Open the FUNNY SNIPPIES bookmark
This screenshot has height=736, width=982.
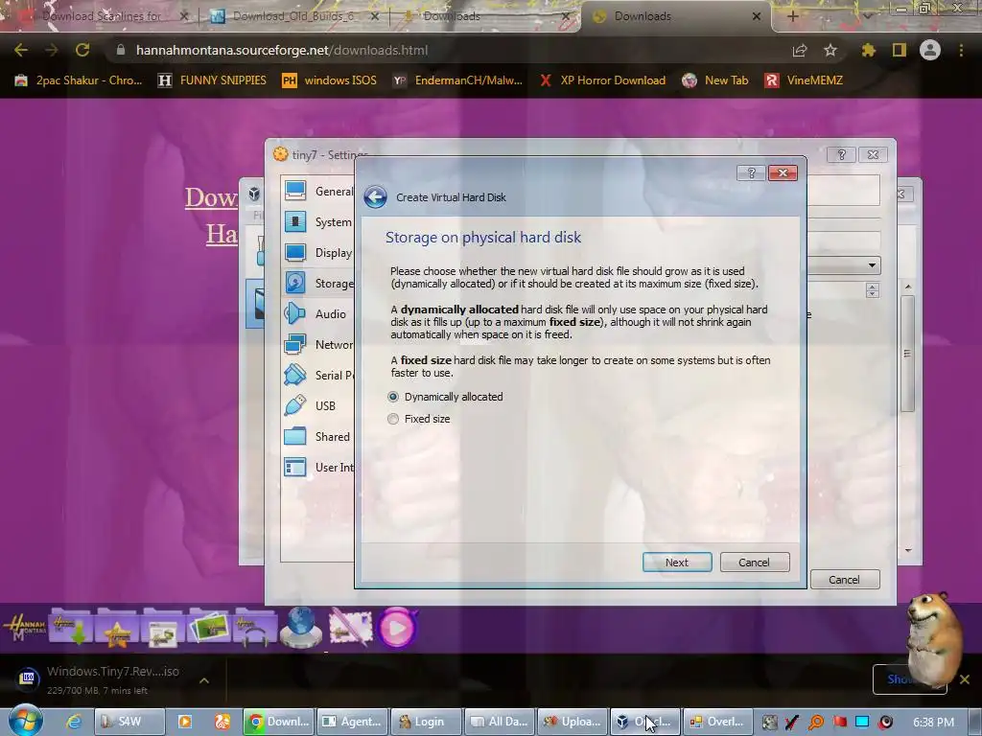point(212,80)
